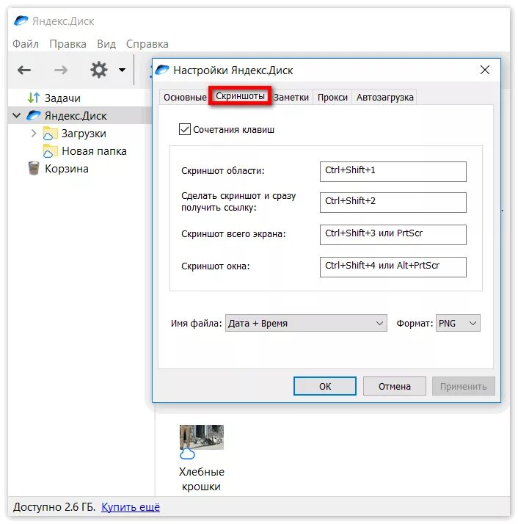Screen dimensions: 518x524
Task: Click the Yandex.Disk logo in the settings dialog title
Action: tap(162, 70)
